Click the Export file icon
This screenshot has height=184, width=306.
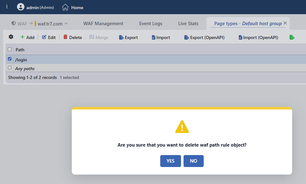click(121, 37)
